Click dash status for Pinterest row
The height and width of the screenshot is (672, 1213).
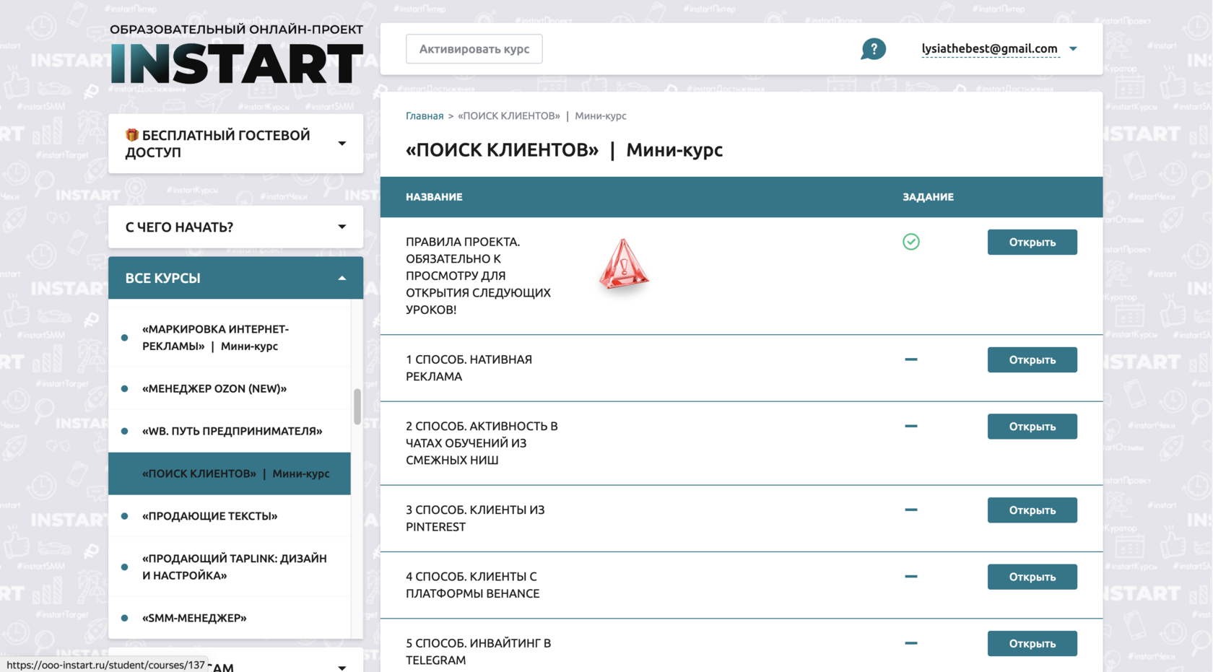[x=911, y=510]
